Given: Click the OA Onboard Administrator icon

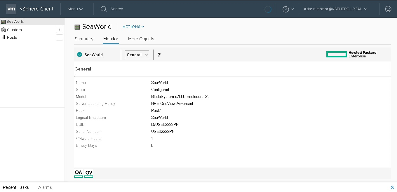Looking at the screenshot, I should tap(79, 173).
